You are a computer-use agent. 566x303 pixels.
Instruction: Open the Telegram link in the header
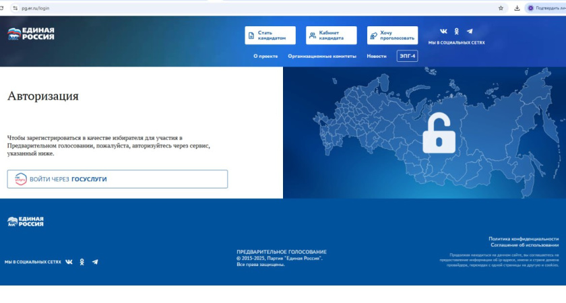[x=470, y=32]
